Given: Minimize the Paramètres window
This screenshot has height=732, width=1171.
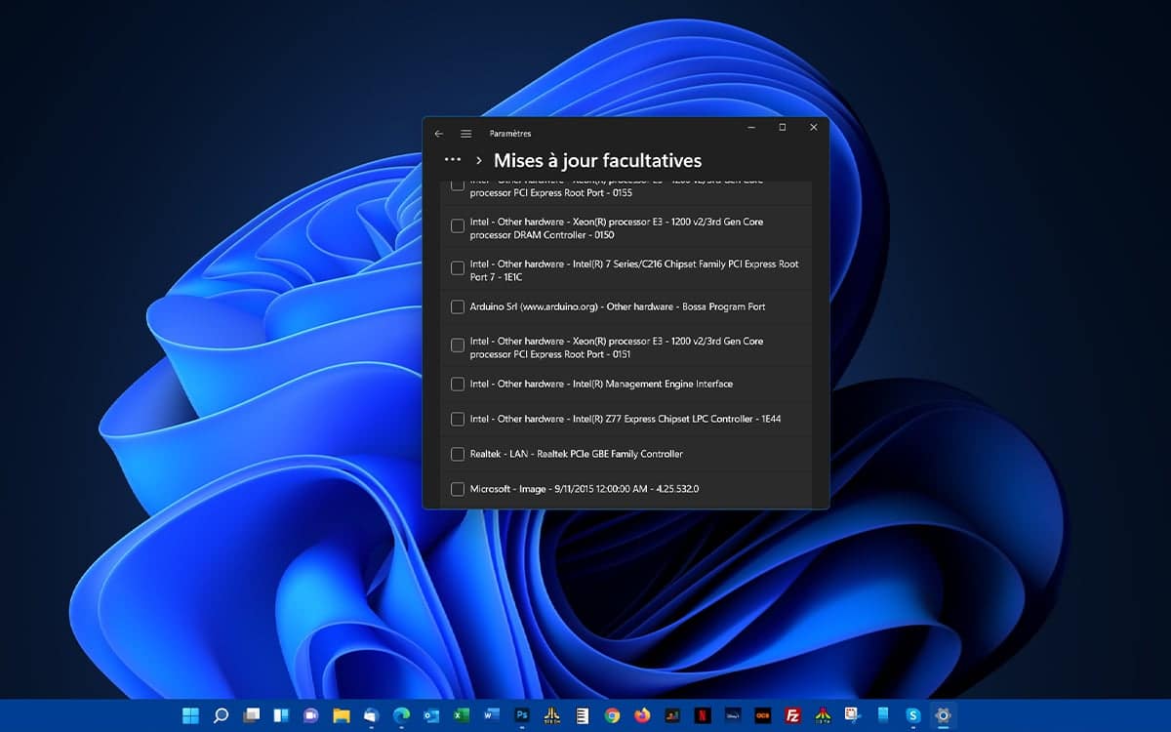Looking at the screenshot, I should click(x=751, y=127).
